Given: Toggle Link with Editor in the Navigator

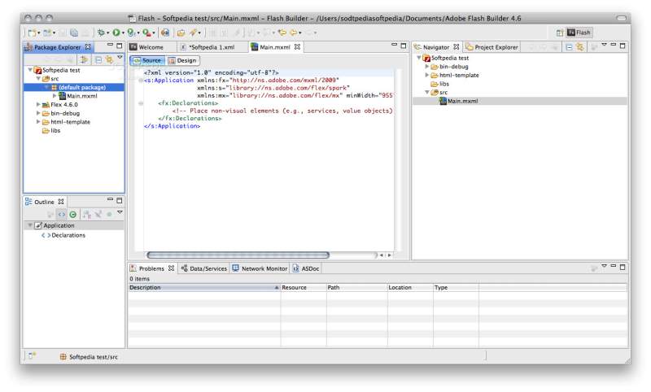Looking at the screenshot, I should 580,47.
